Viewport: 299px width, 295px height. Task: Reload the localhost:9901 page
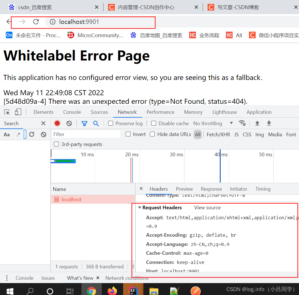(36, 22)
